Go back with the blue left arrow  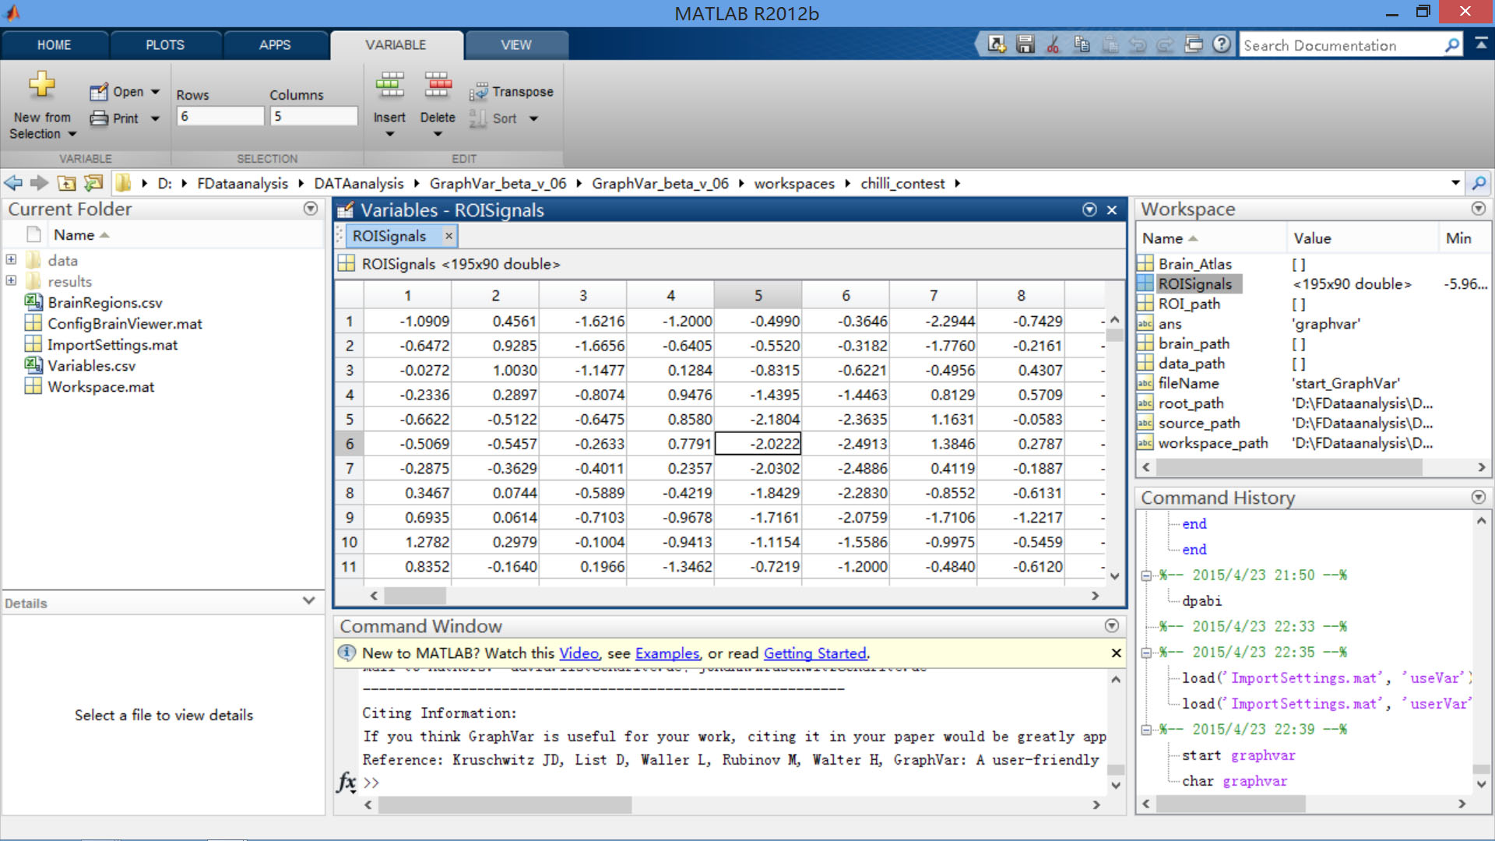click(13, 183)
